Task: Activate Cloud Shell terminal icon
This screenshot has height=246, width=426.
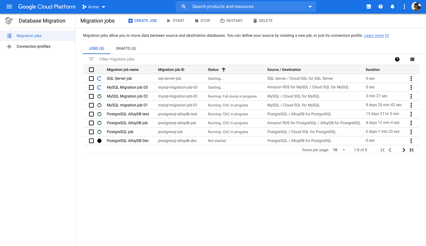Action: (369, 7)
